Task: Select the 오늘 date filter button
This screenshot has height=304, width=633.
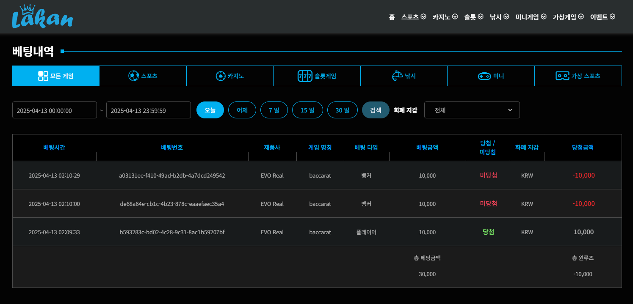Action: point(210,110)
